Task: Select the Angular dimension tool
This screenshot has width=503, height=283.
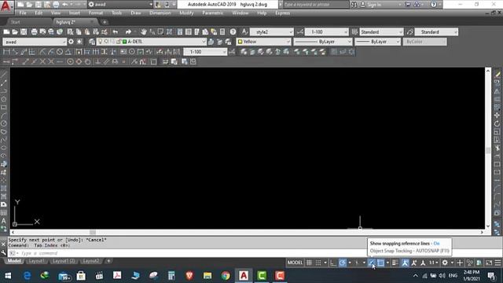Action: click(x=68, y=52)
